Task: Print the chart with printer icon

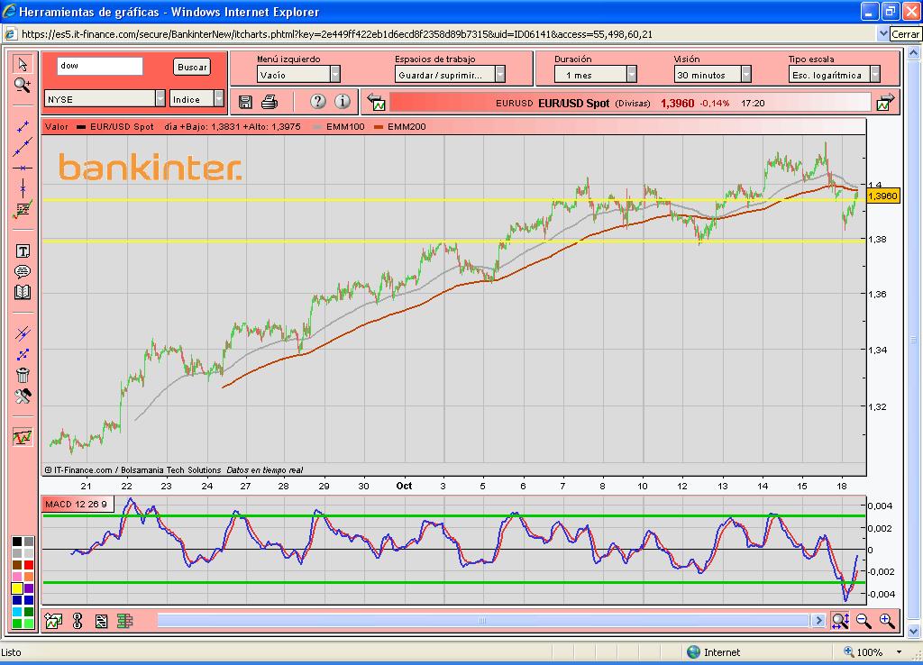Action: click(269, 102)
